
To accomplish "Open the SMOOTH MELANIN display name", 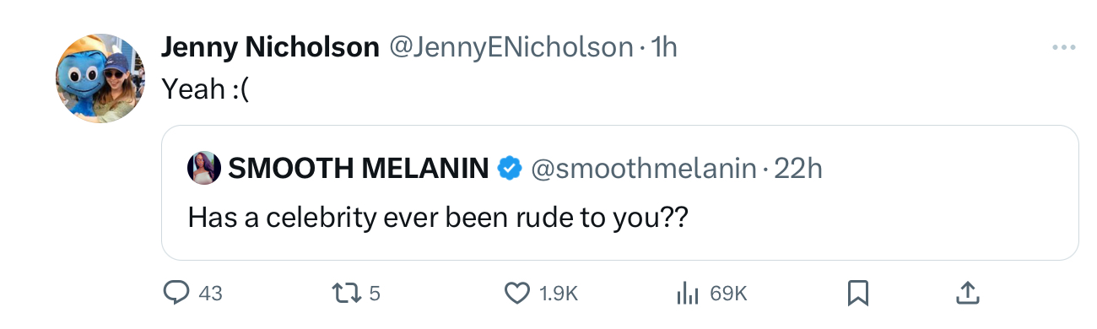I will pyautogui.click(x=359, y=169).
